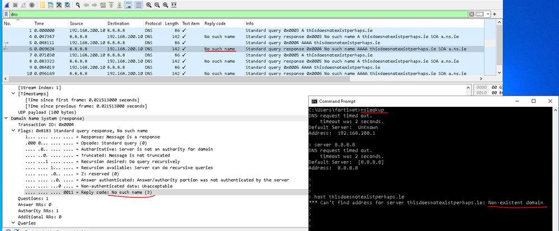Clear the dns display filter
The image size is (559, 231).
pos(472,14)
